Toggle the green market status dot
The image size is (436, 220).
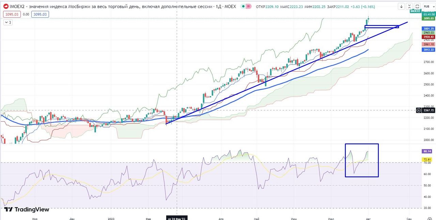pyautogui.click(x=243, y=6)
